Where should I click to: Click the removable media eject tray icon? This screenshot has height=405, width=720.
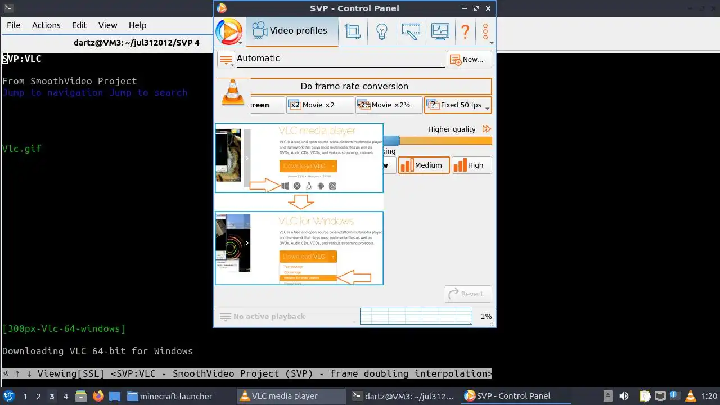(608, 396)
